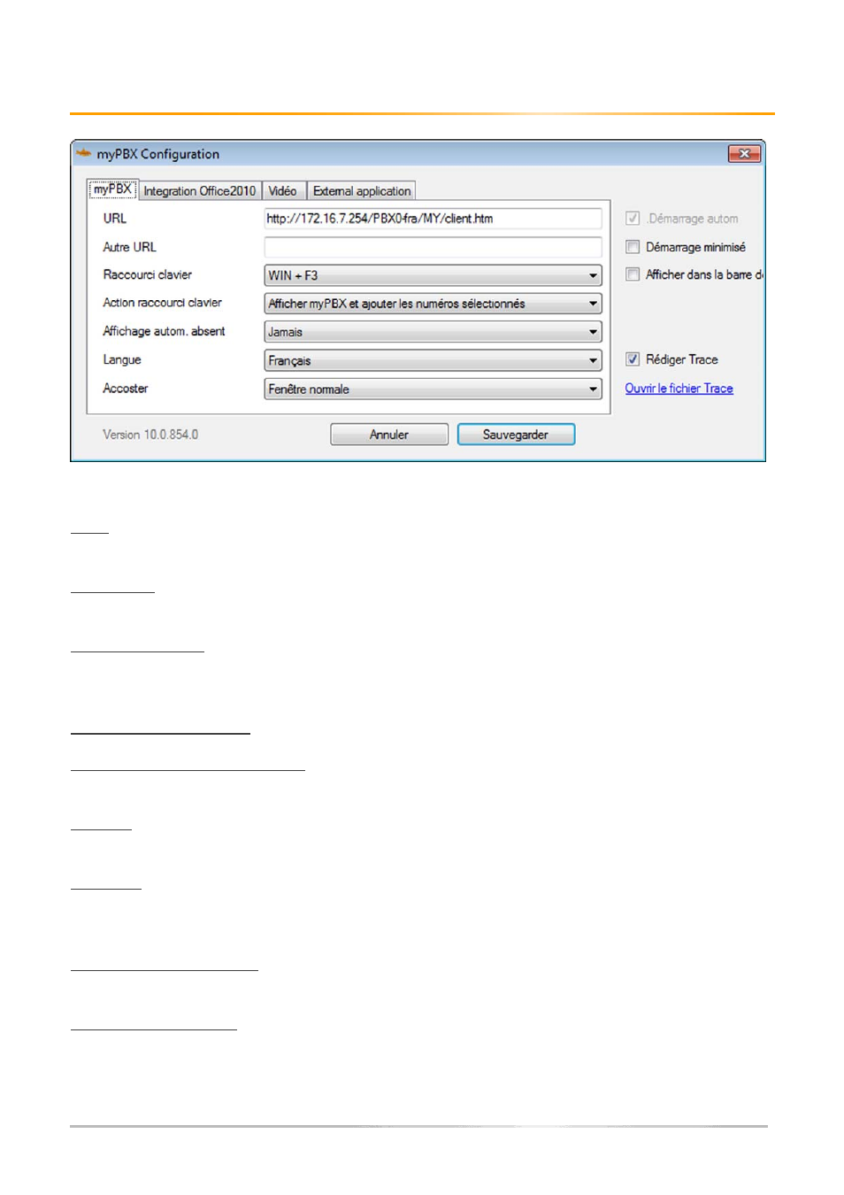Uncheck the Rédiger Trace checkbox
Image resolution: width=844 pixels, height=1195 pixels.
point(633,359)
